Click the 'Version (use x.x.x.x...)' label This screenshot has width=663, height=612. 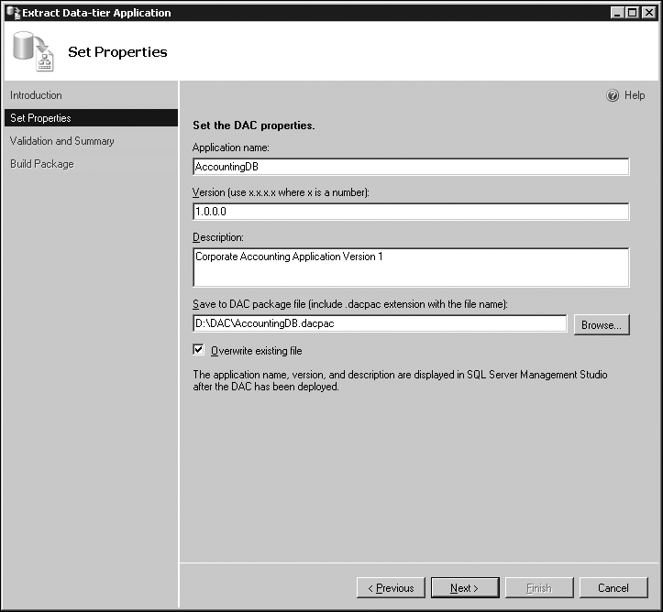pos(281,192)
